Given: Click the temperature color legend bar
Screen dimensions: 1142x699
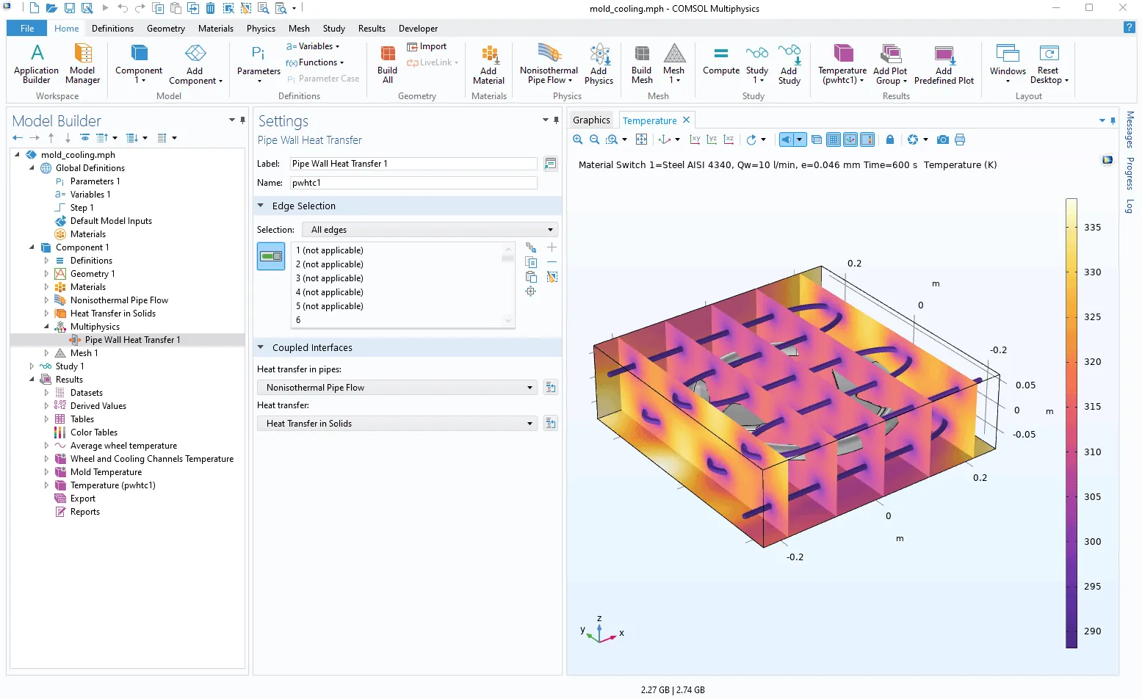Looking at the screenshot, I should click(x=1071, y=423).
